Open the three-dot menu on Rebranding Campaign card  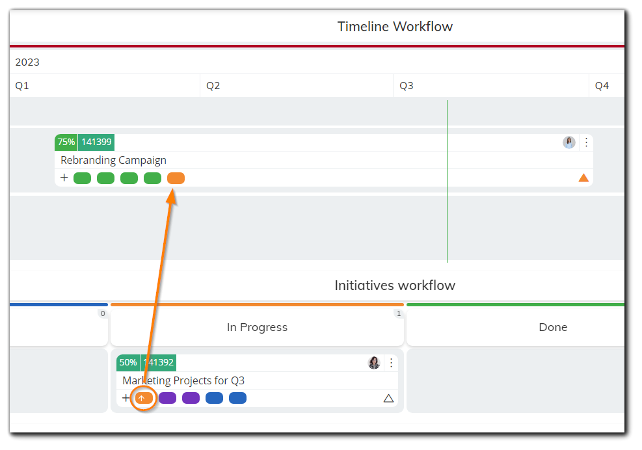click(x=586, y=142)
